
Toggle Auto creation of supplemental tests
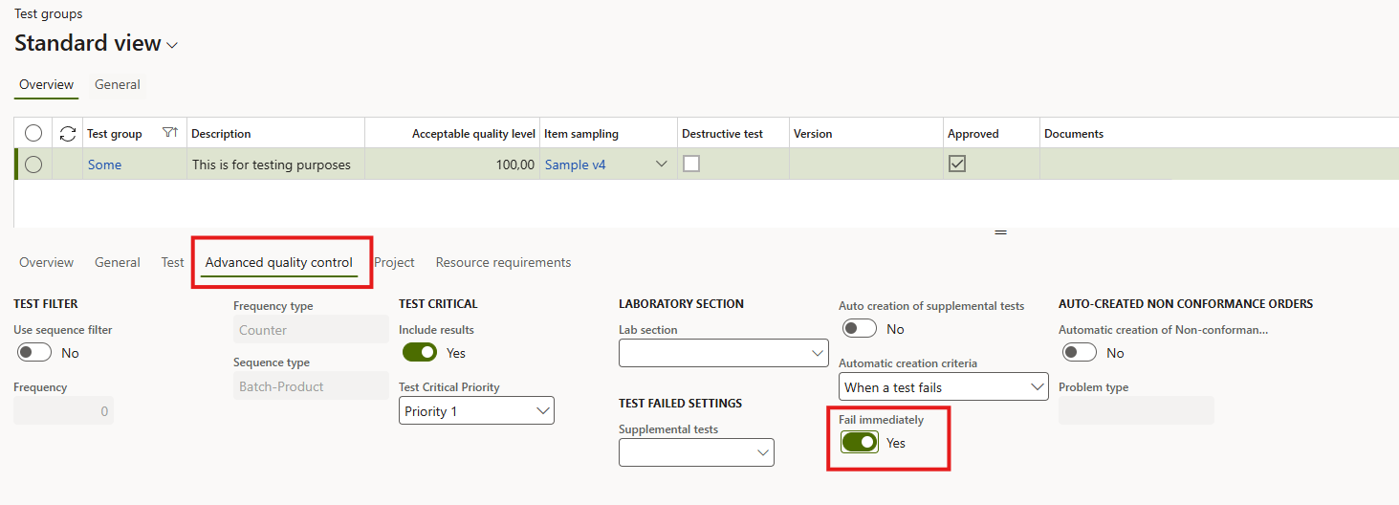click(859, 329)
